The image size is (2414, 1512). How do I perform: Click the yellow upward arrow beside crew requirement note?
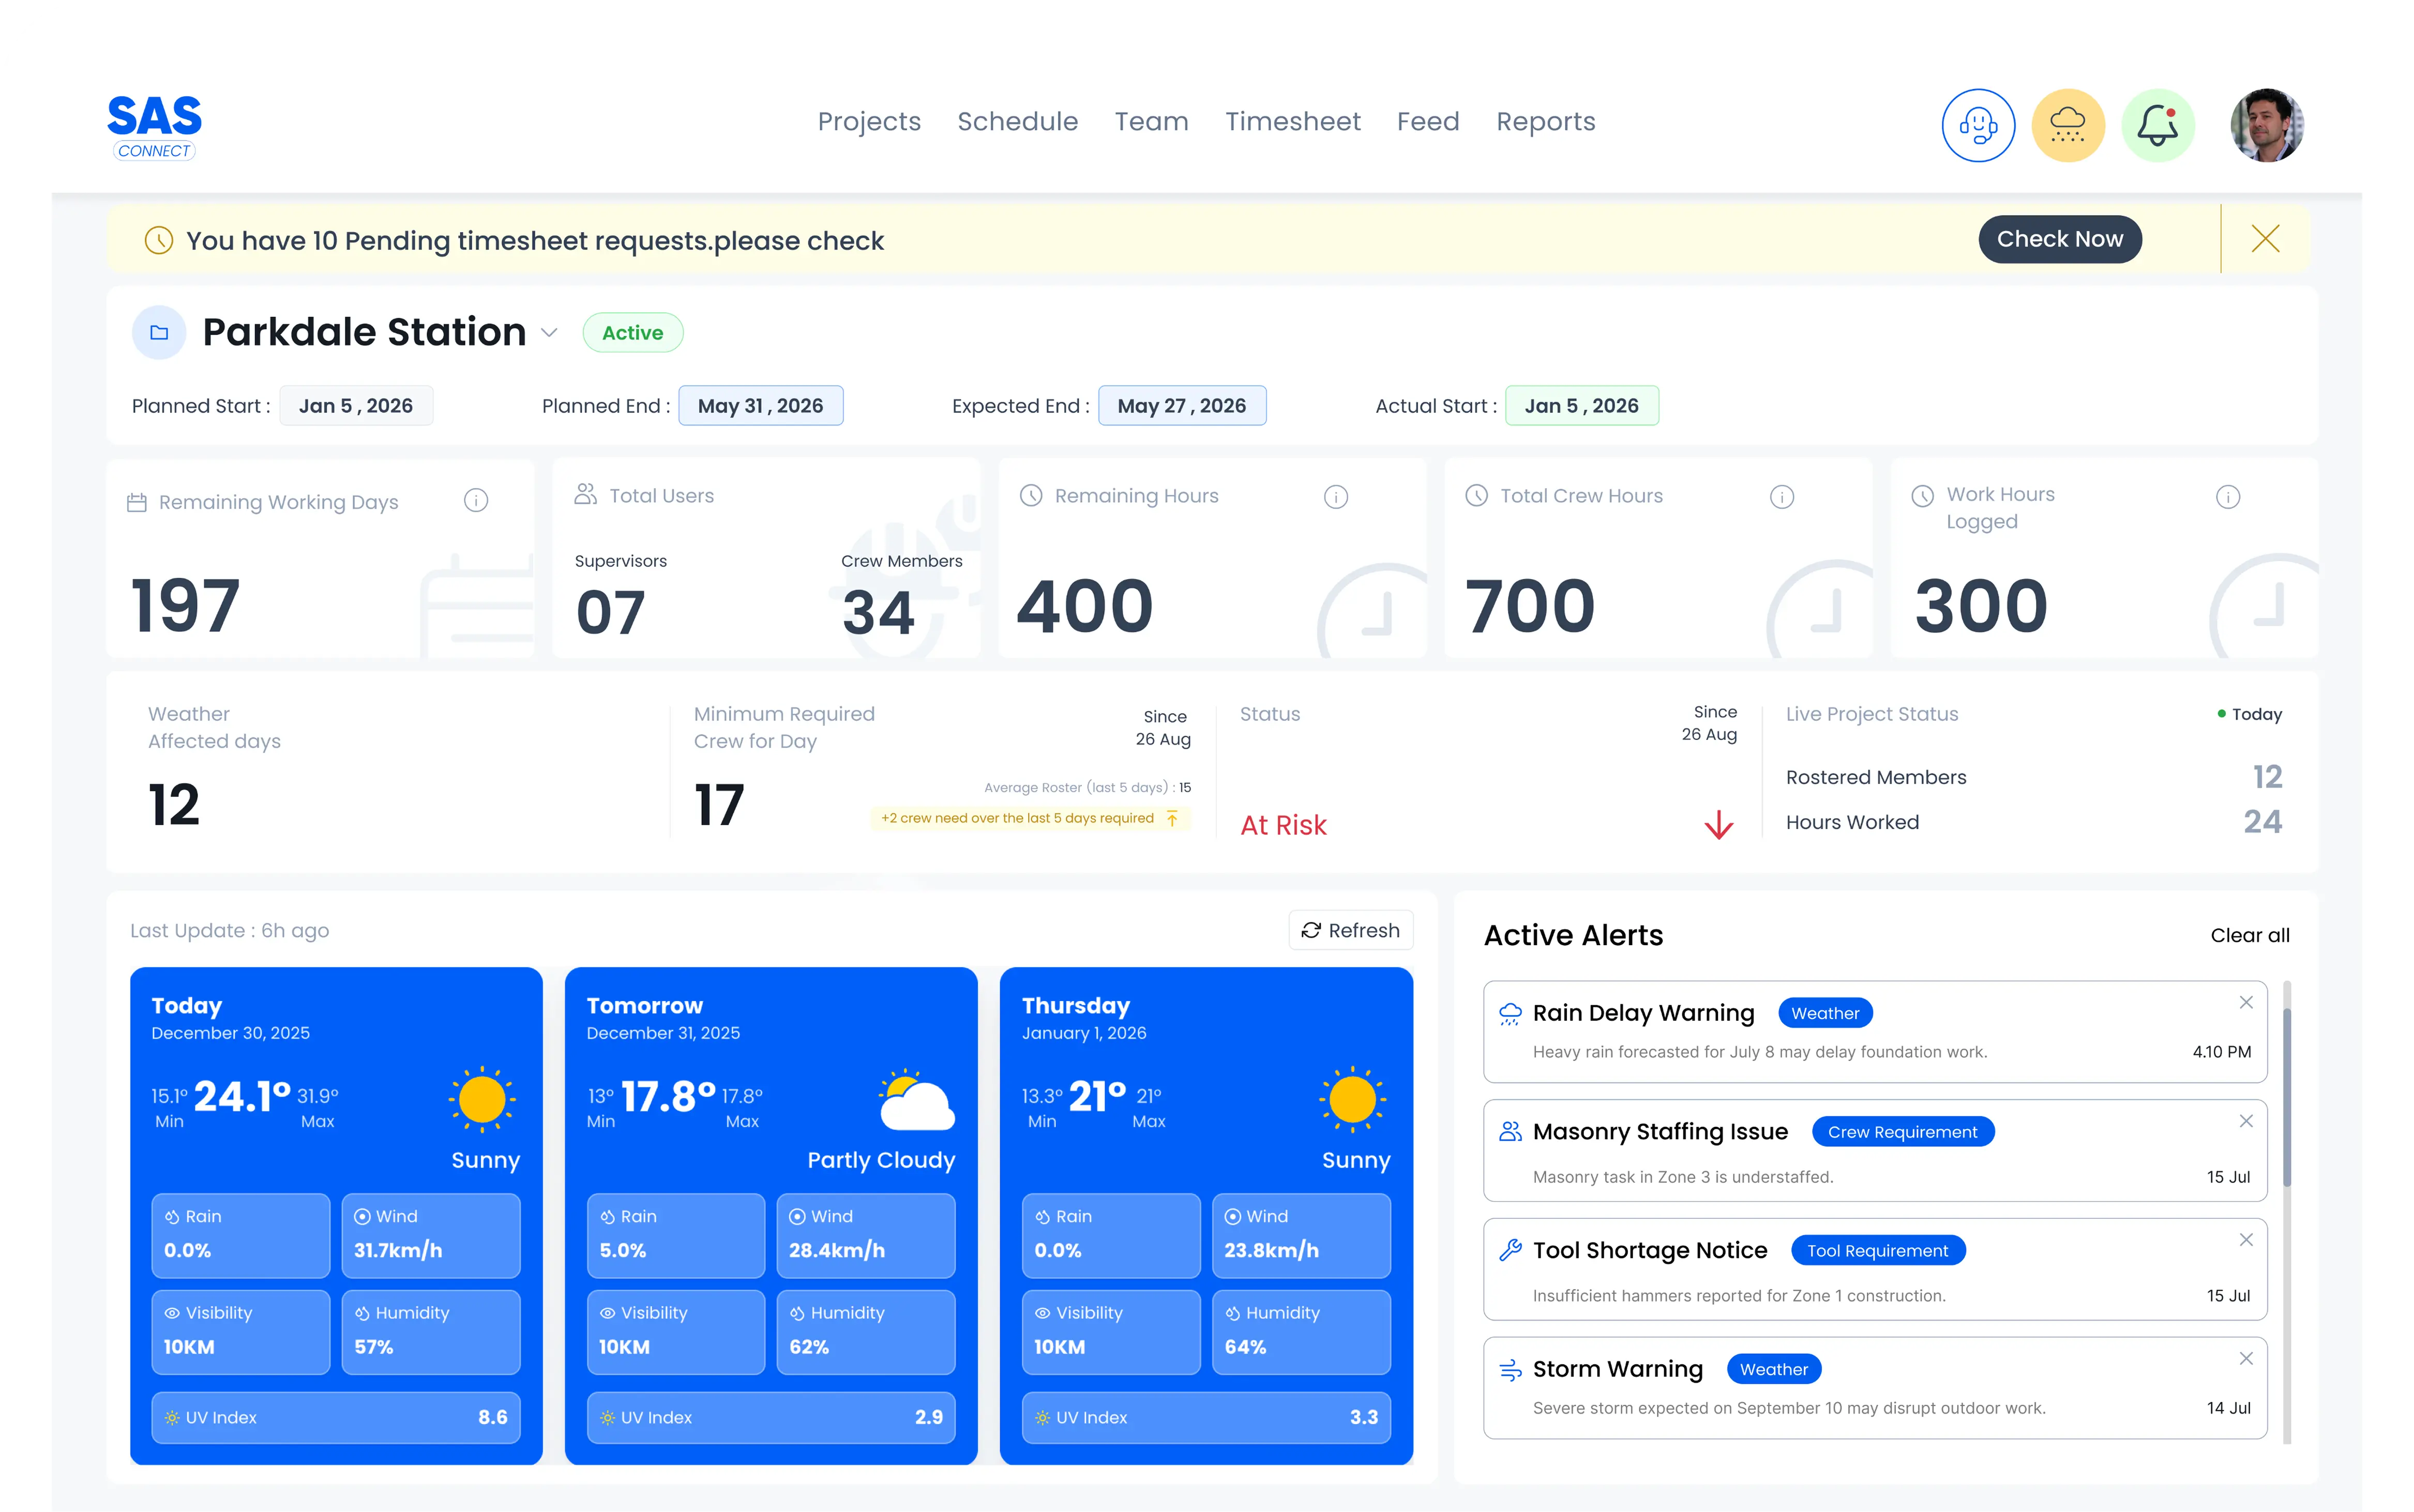(1172, 818)
